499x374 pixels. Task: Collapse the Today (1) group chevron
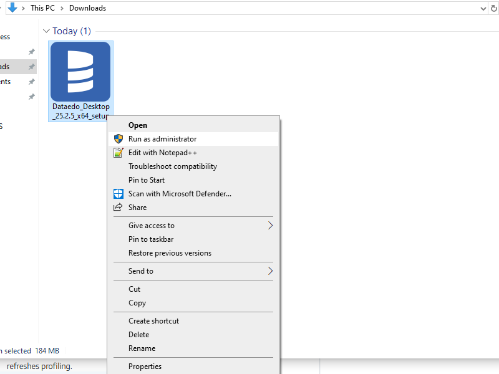[x=46, y=31]
